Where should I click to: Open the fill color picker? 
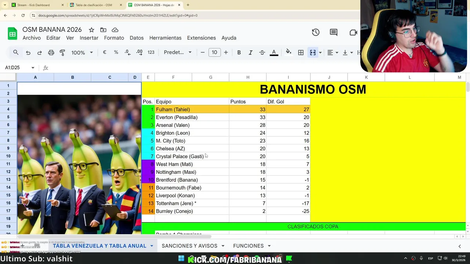pyautogui.click(x=289, y=52)
